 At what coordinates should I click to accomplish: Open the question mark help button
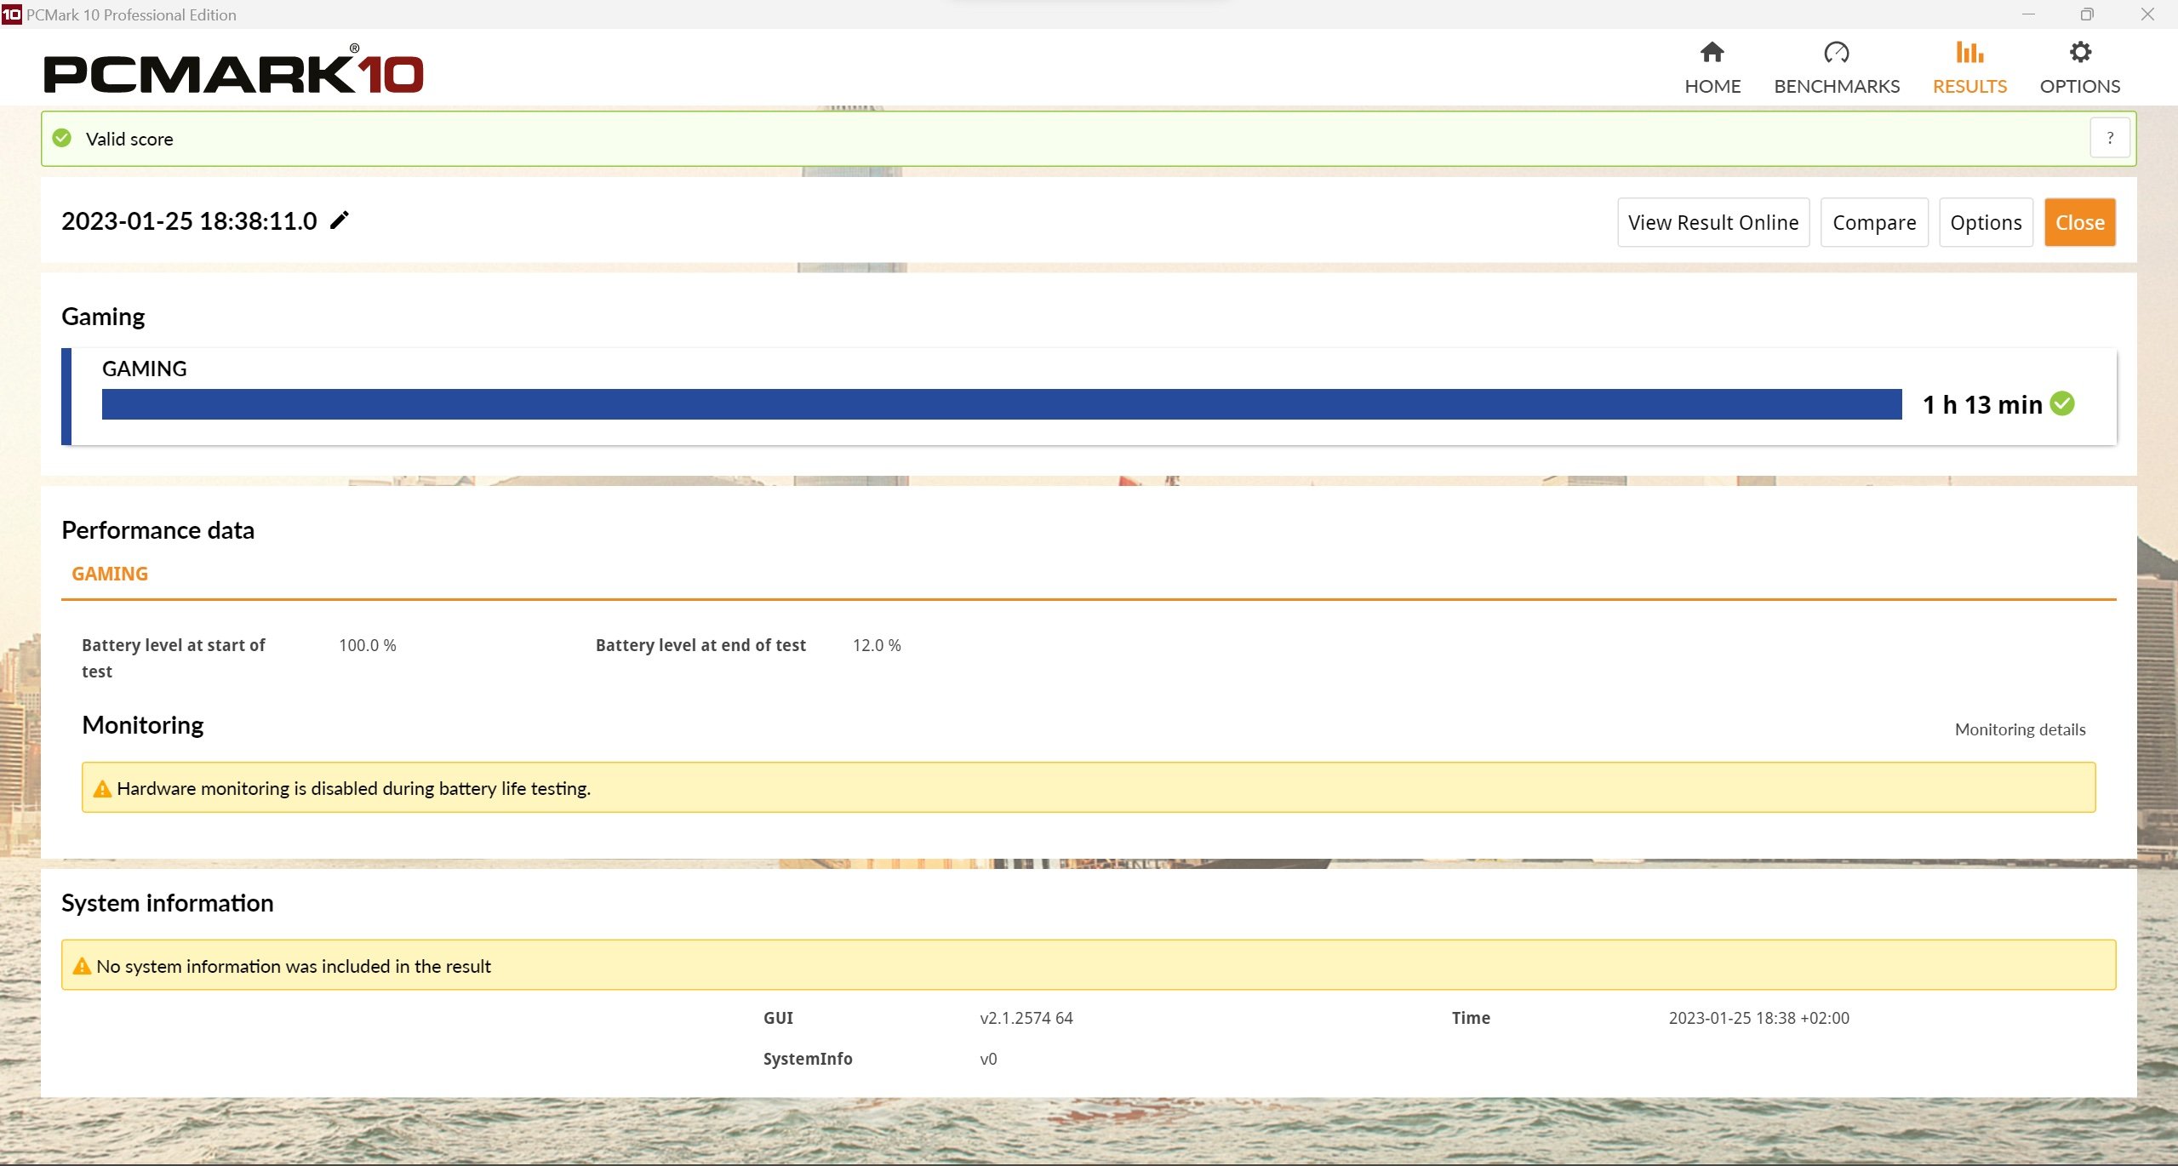(x=2109, y=138)
